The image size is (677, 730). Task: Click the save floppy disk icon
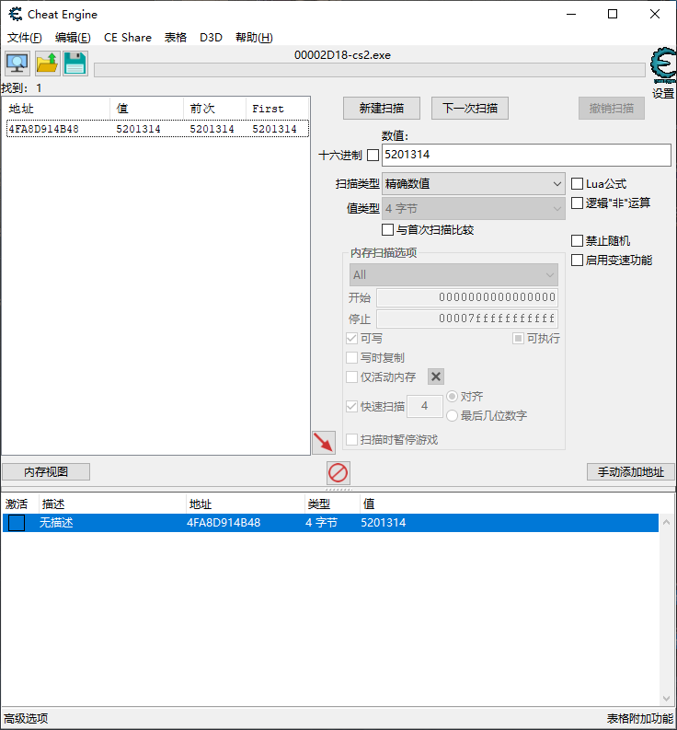pyautogui.click(x=75, y=64)
